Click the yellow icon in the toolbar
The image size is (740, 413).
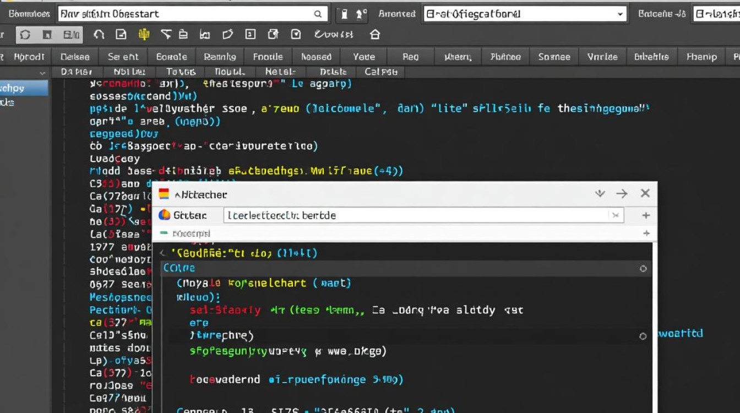pos(144,35)
